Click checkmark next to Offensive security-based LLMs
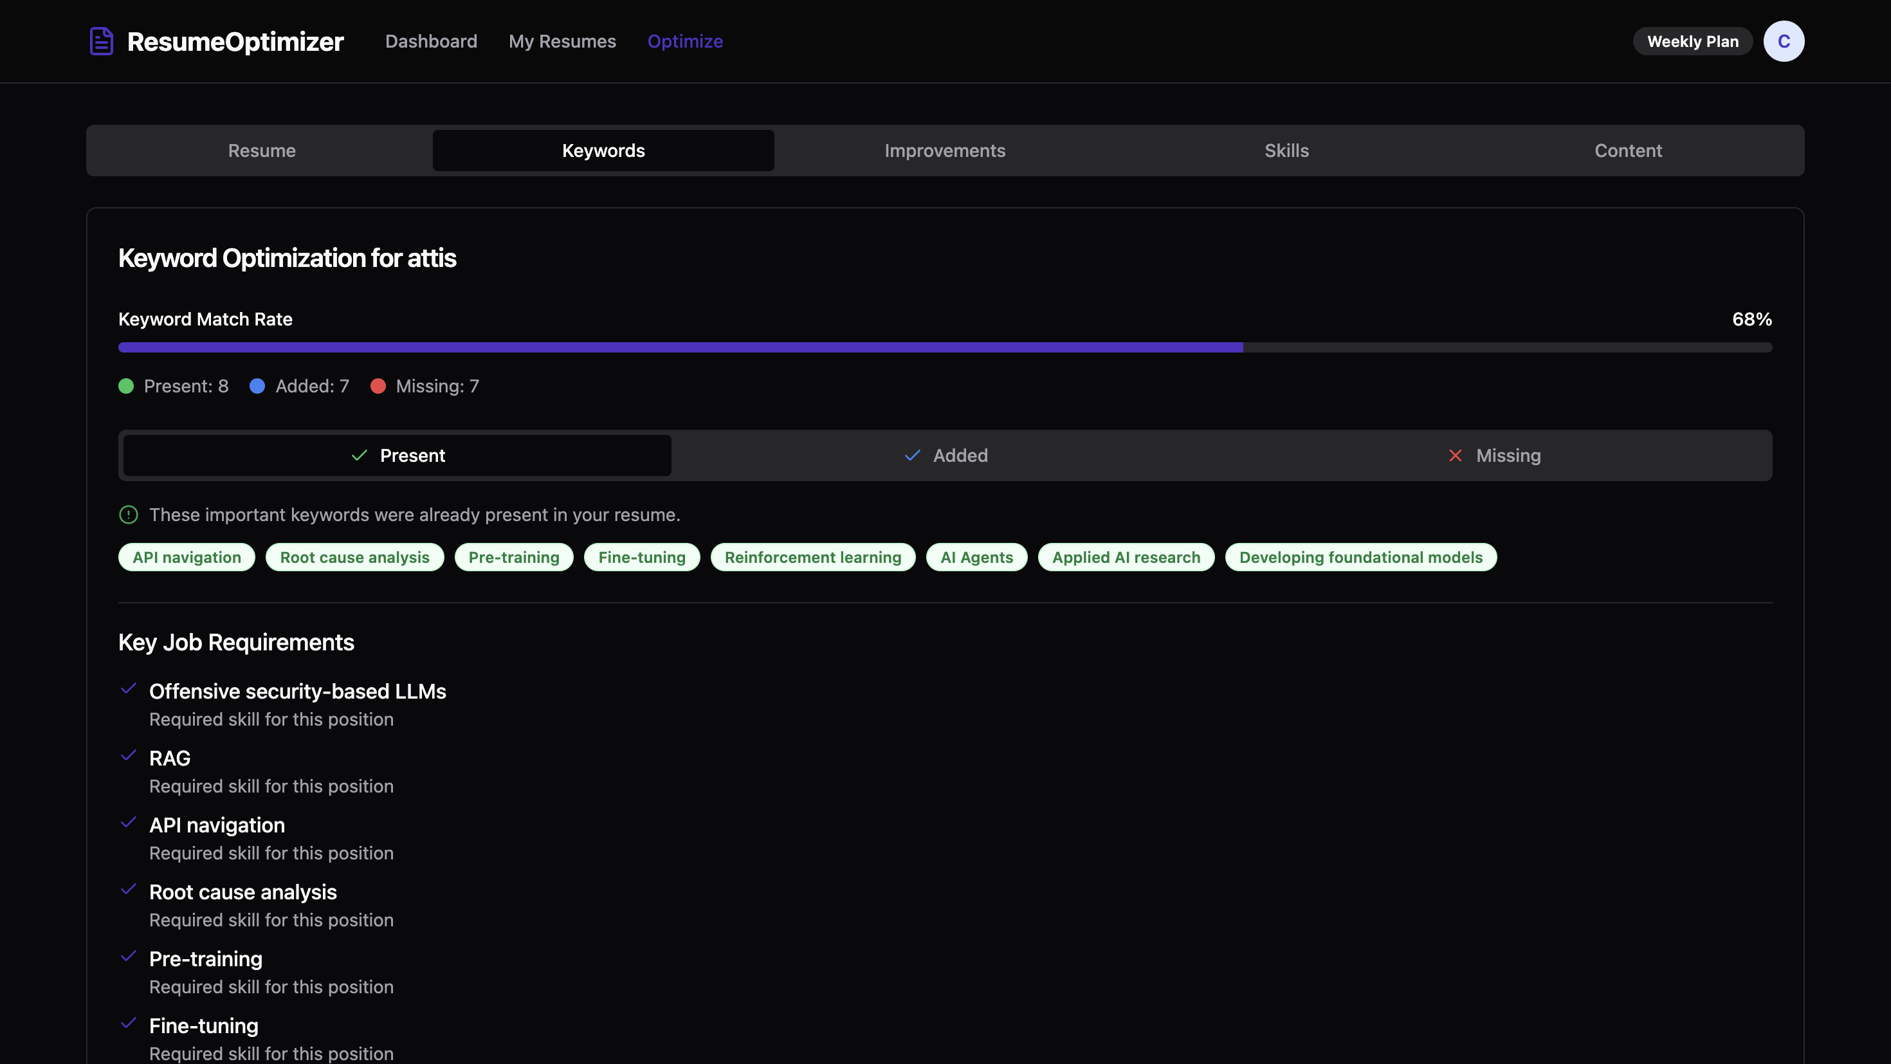Viewport: 1891px width, 1064px height. pos(129,689)
